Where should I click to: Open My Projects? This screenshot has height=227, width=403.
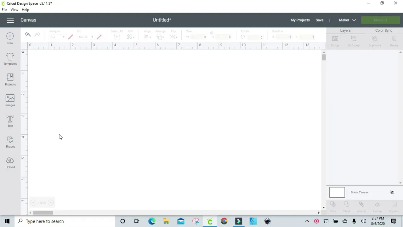coord(300,20)
